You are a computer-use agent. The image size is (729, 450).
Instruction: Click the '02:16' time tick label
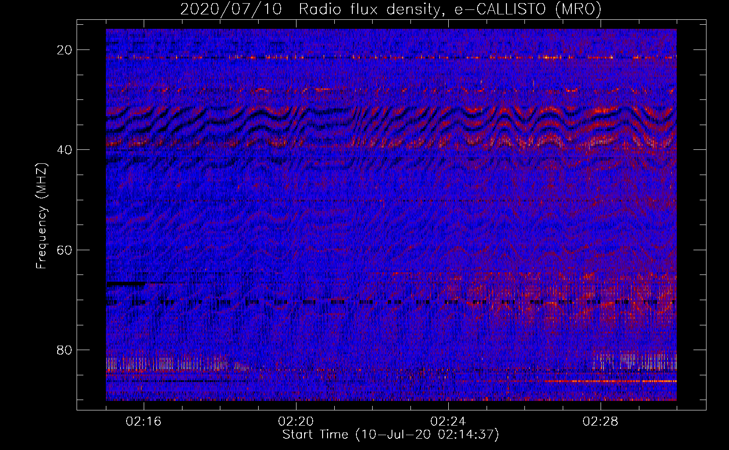144,421
